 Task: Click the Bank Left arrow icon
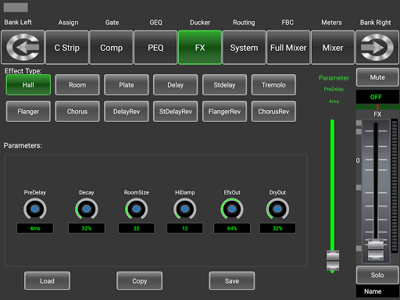pyautogui.click(x=23, y=47)
